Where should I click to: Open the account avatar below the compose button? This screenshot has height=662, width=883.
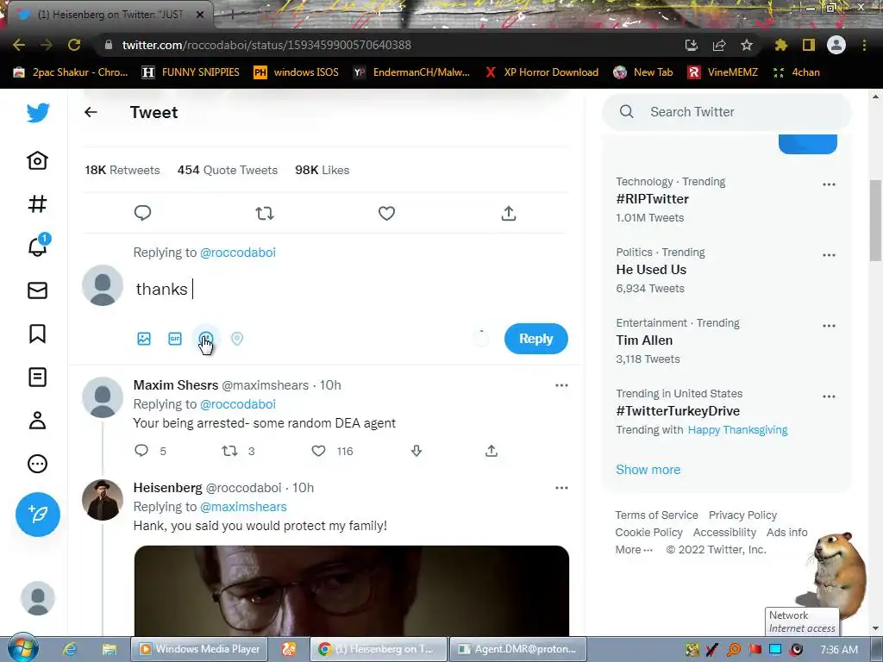point(38,598)
